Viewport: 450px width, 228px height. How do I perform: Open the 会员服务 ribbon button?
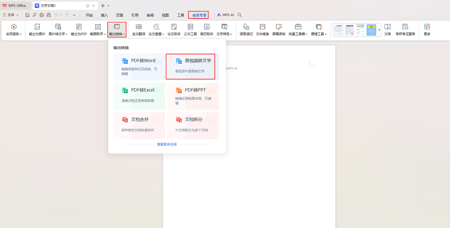click(x=14, y=30)
